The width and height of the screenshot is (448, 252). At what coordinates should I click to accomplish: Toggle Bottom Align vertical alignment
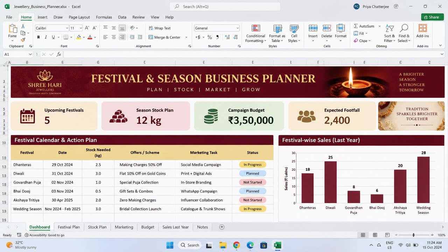122,28
